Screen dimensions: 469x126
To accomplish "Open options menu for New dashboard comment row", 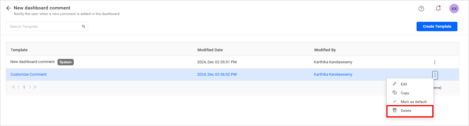I will coord(435,62).
